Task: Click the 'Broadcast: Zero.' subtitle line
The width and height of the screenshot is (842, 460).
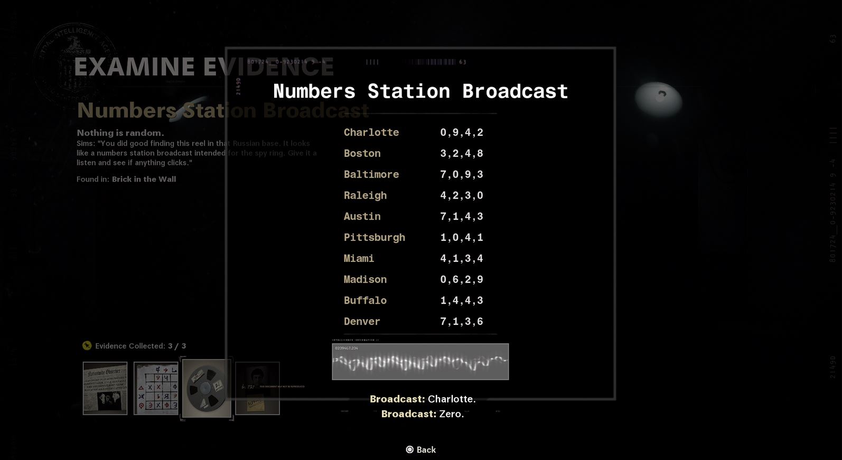Action: pos(422,414)
